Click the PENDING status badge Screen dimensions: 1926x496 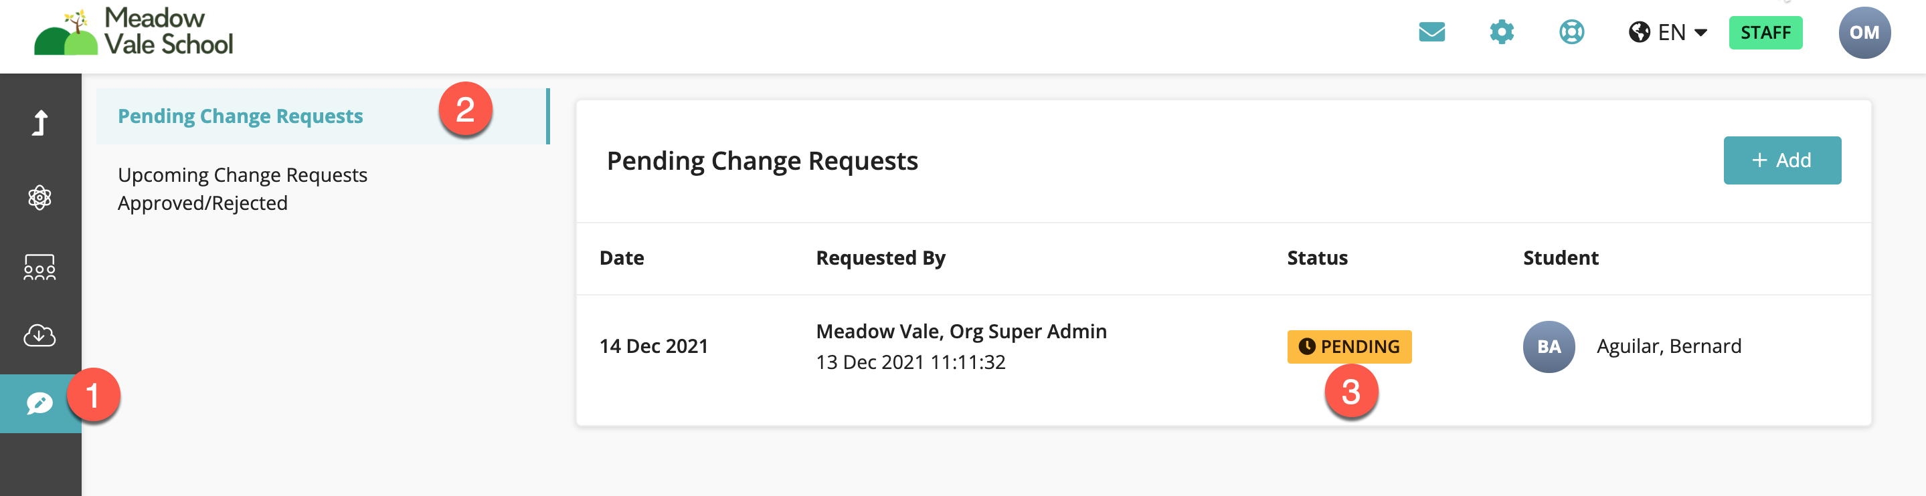click(1348, 347)
